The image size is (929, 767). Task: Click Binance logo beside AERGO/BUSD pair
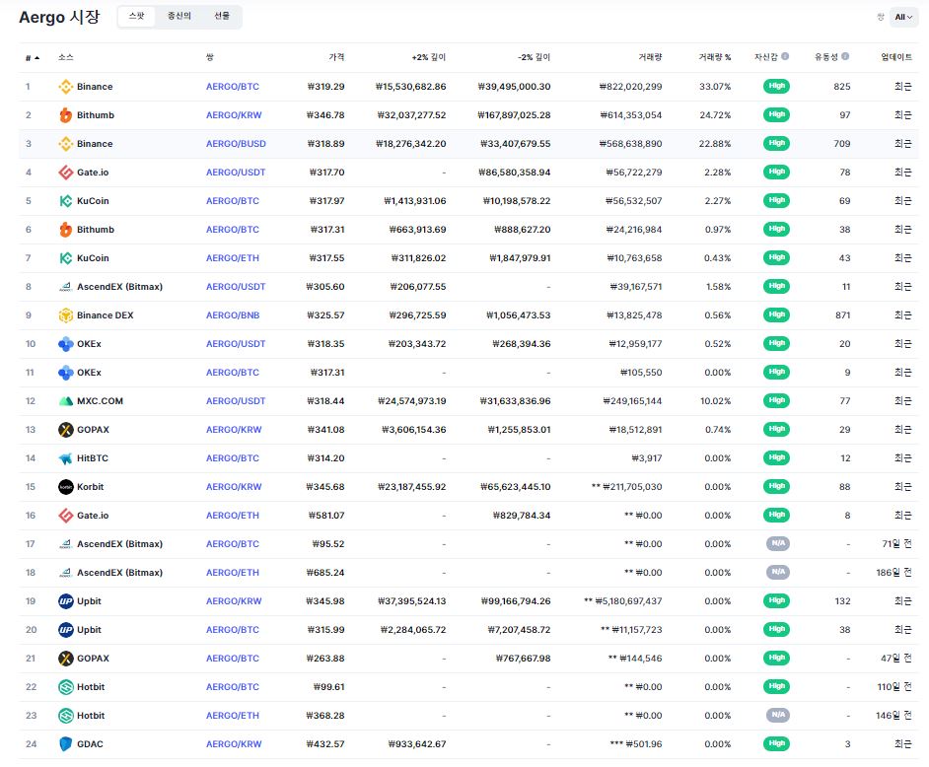(66, 143)
